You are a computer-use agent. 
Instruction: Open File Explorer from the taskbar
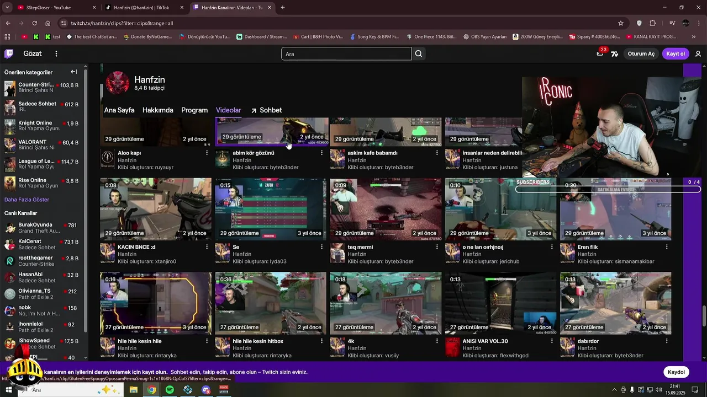point(133,390)
